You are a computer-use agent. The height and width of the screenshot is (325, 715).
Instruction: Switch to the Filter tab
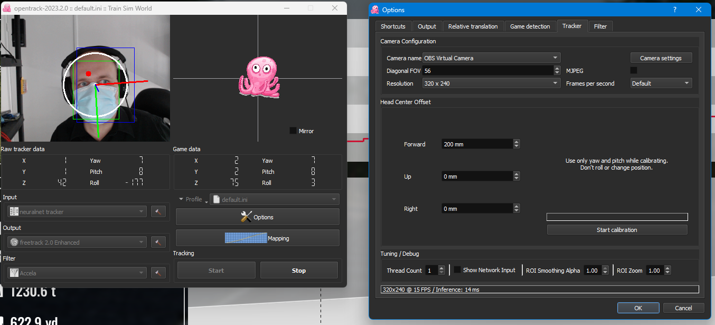pos(600,26)
